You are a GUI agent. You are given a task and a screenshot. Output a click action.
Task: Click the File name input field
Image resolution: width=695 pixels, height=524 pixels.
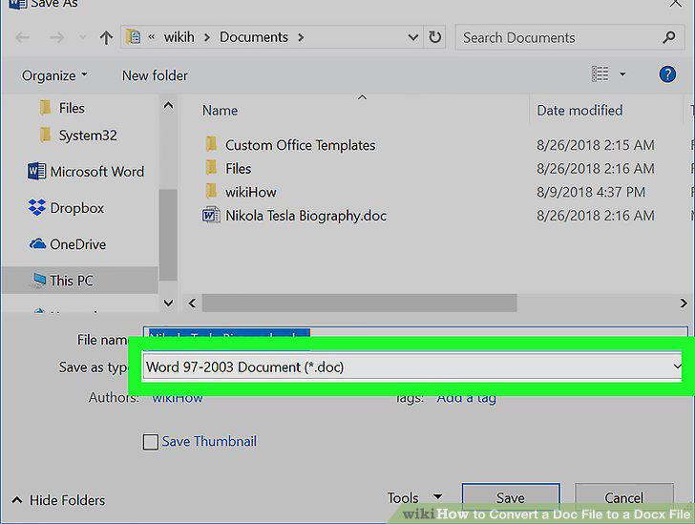[415, 332]
